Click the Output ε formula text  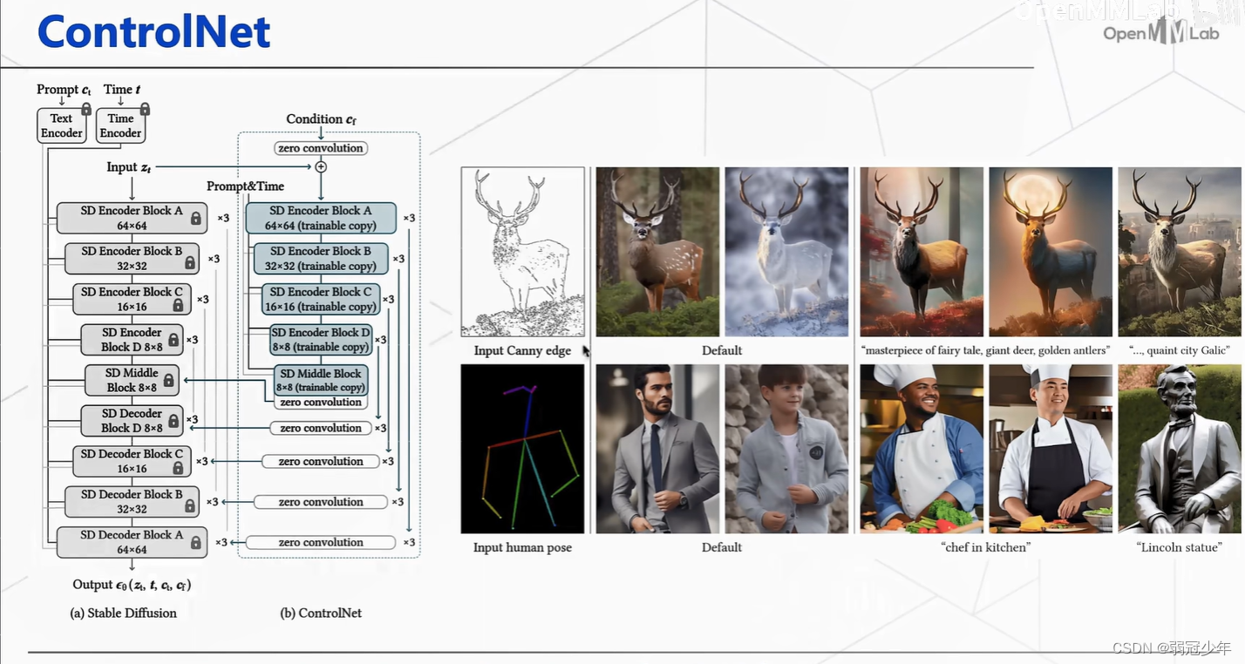(x=132, y=586)
